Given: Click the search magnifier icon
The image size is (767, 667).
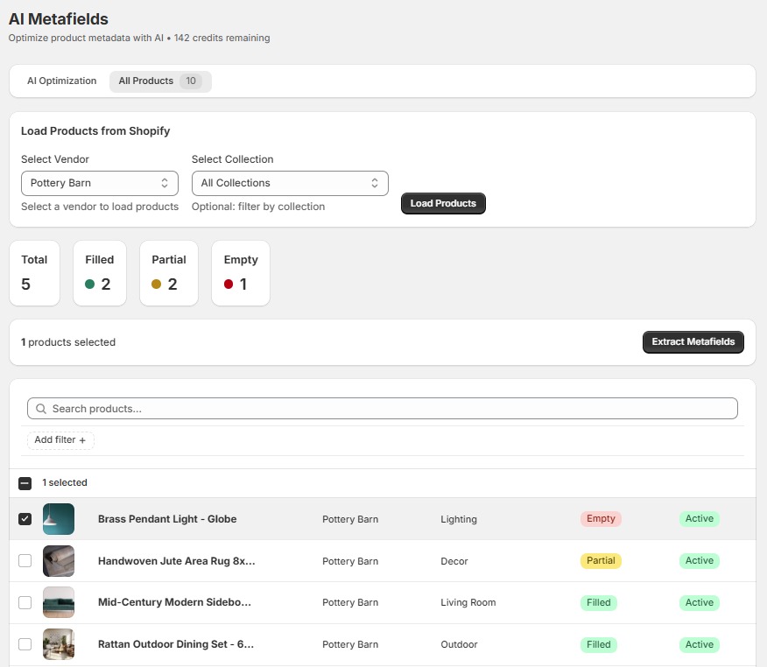Looking at the screenshot, I should [41, 409].
